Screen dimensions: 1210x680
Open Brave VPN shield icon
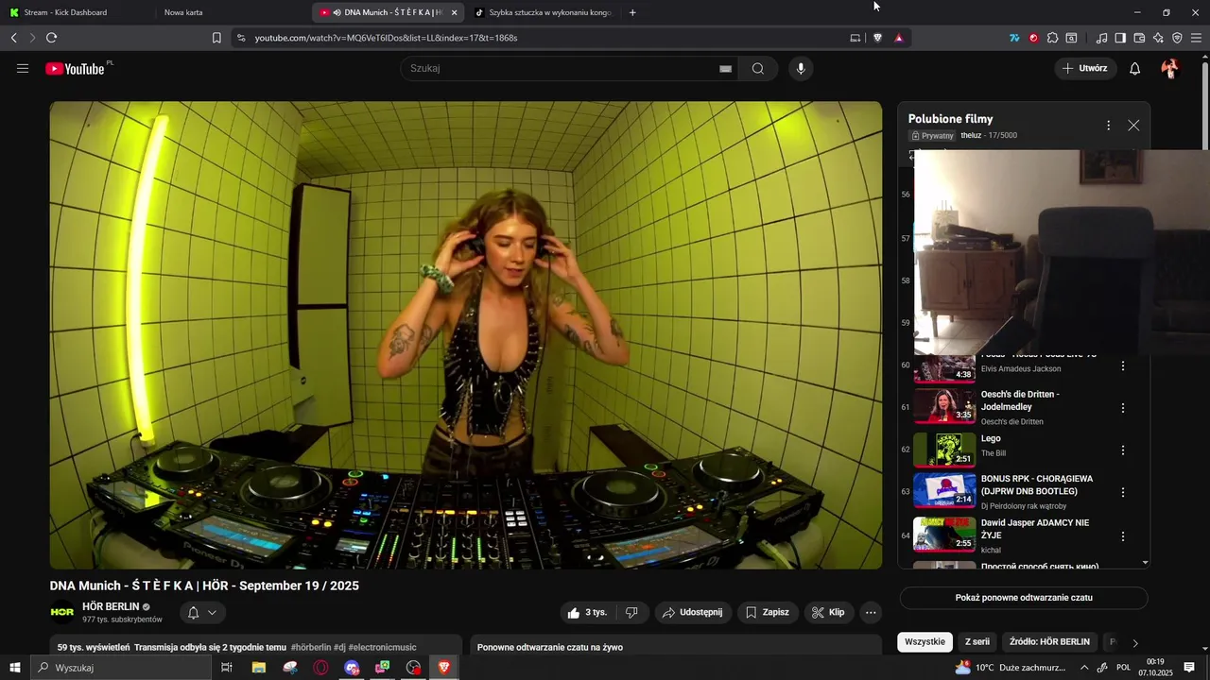click(1177, 38)
